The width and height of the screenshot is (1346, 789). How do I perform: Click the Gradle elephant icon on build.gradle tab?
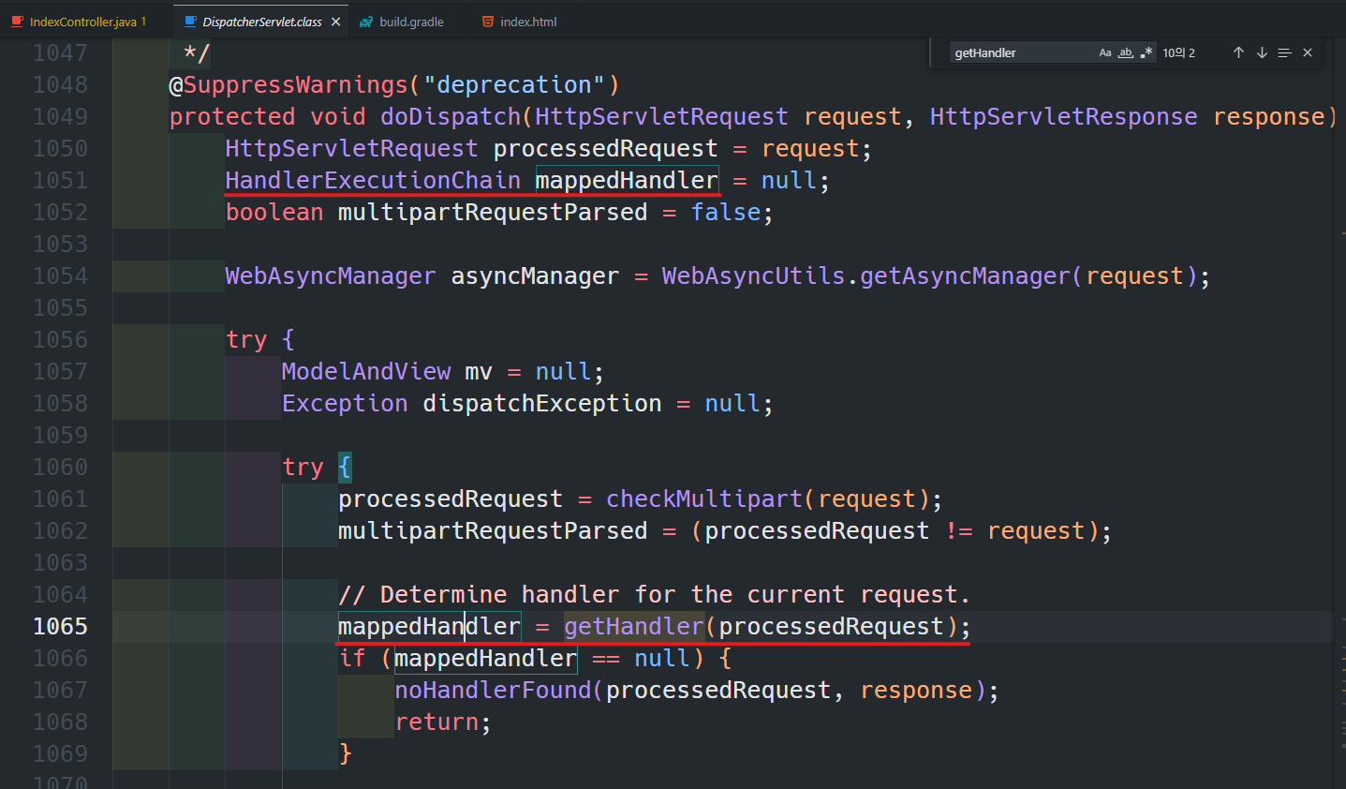(366, 22)
